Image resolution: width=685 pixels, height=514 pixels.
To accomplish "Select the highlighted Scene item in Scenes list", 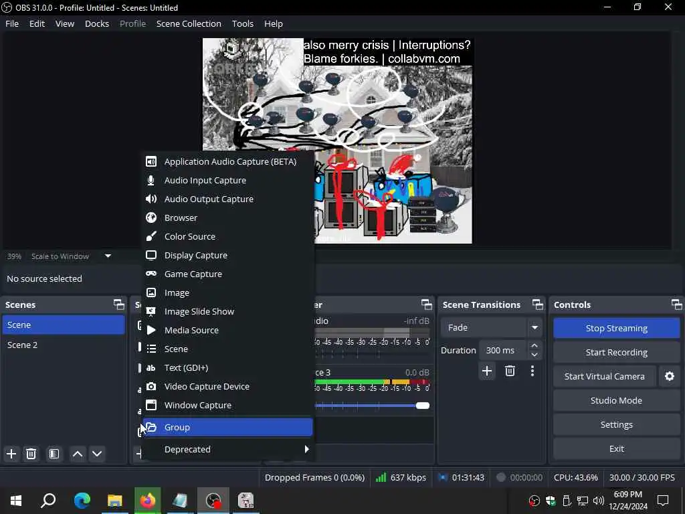I will 64,325.
